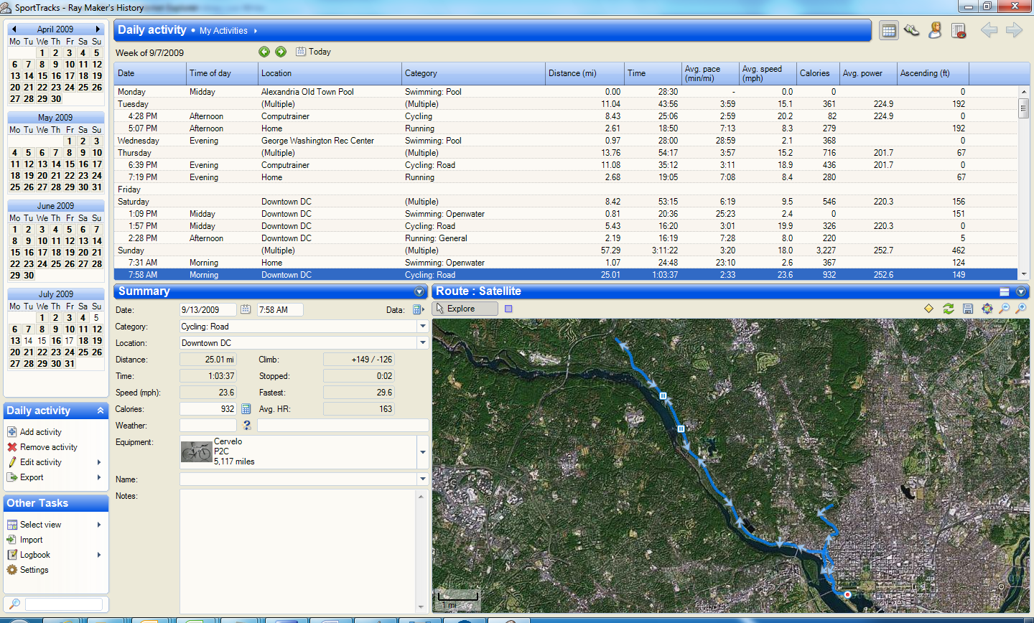Open the Location dropdown Downtown DC
This screenshot has height=623, width=1034.
(x=423, y=343)
